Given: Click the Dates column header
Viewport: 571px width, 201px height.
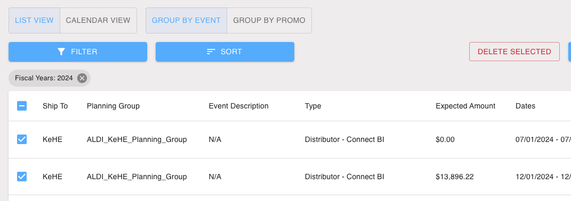Looking at the screenshot, I should tap(526, 106).
